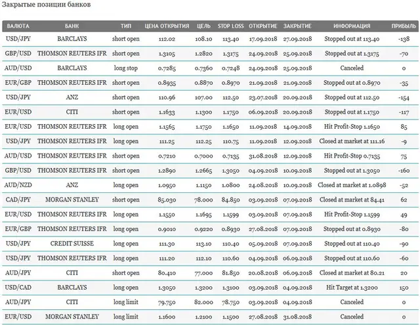Select the USD/CAD currency cell
This screenshot has width=420, height=325.
click(x=18, y=288)
